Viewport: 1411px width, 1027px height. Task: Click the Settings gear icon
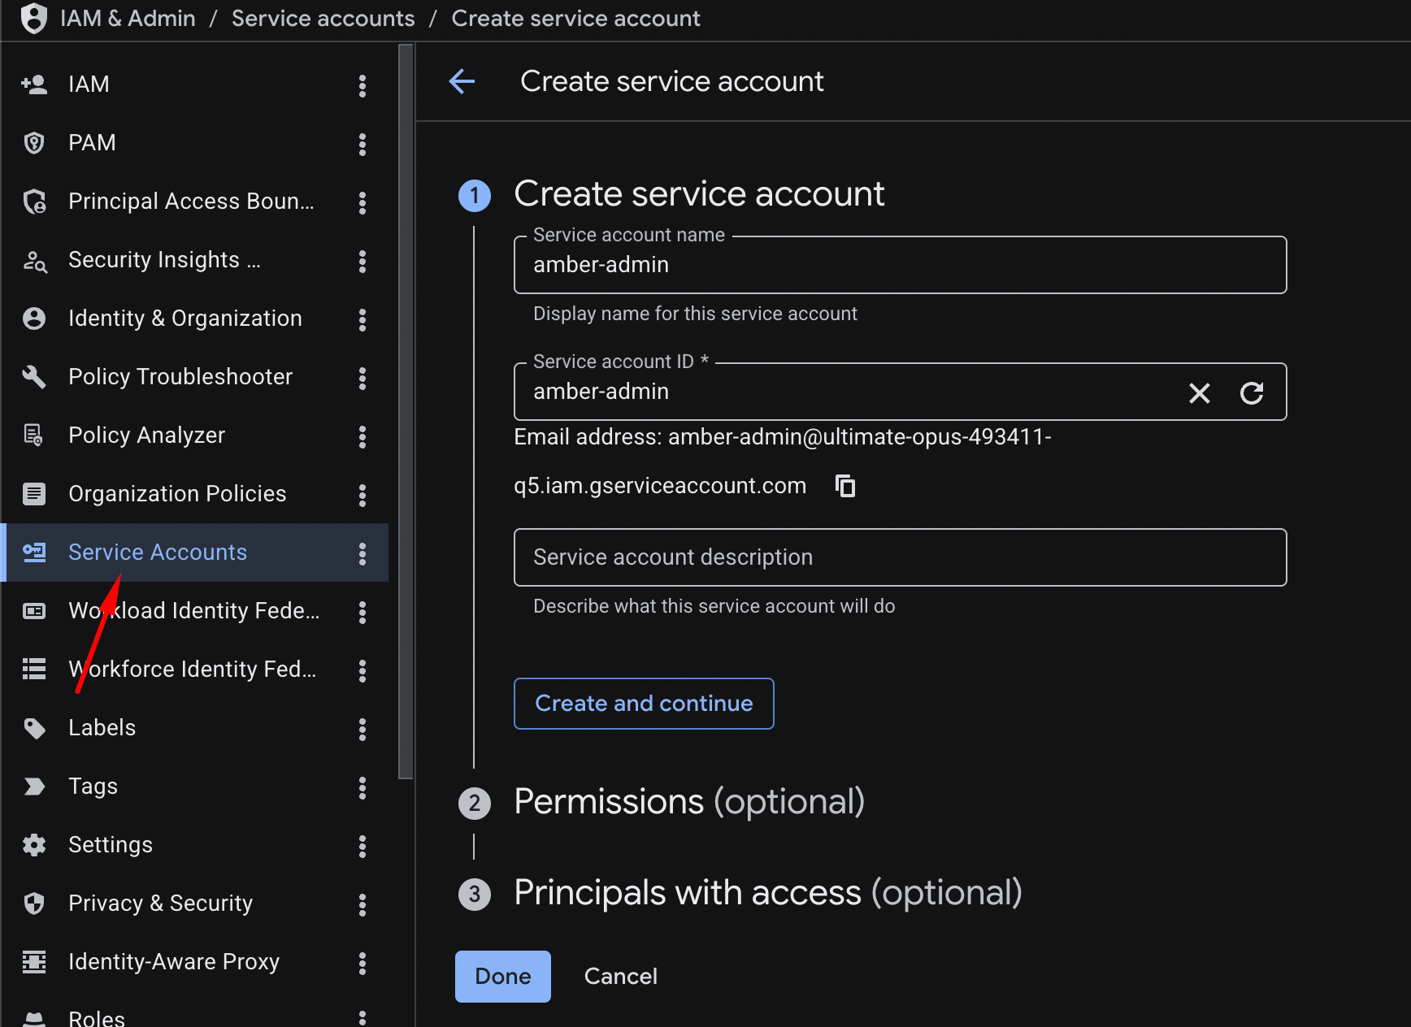[34, 845]
